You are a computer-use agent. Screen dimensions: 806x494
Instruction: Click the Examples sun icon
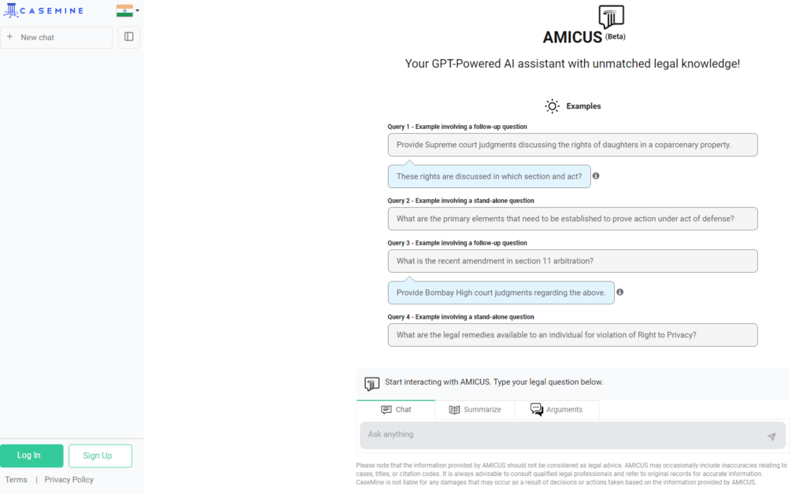[x=553, y=106]
